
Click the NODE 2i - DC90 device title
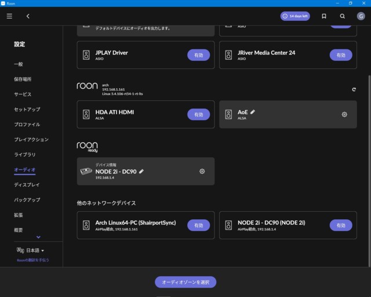(116, 171)
